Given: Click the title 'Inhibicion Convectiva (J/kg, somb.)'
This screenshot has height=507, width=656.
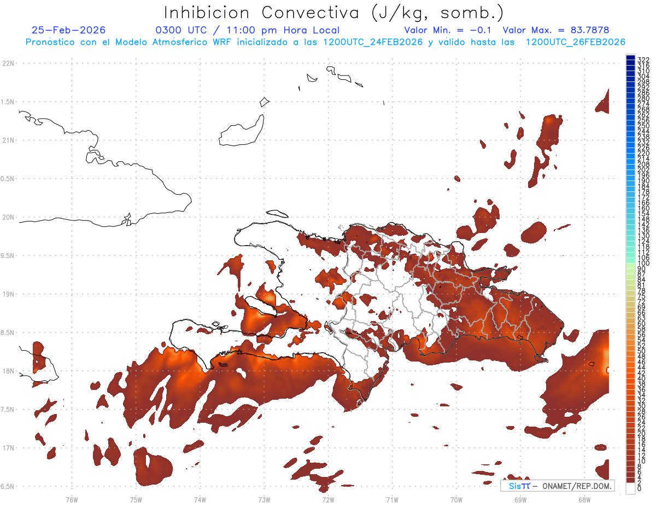Looking at the screenshot, I should [334, 13].
